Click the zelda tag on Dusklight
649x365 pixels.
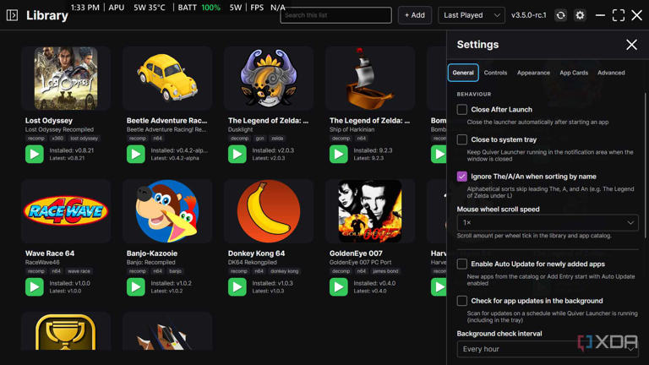click(277, 139)
